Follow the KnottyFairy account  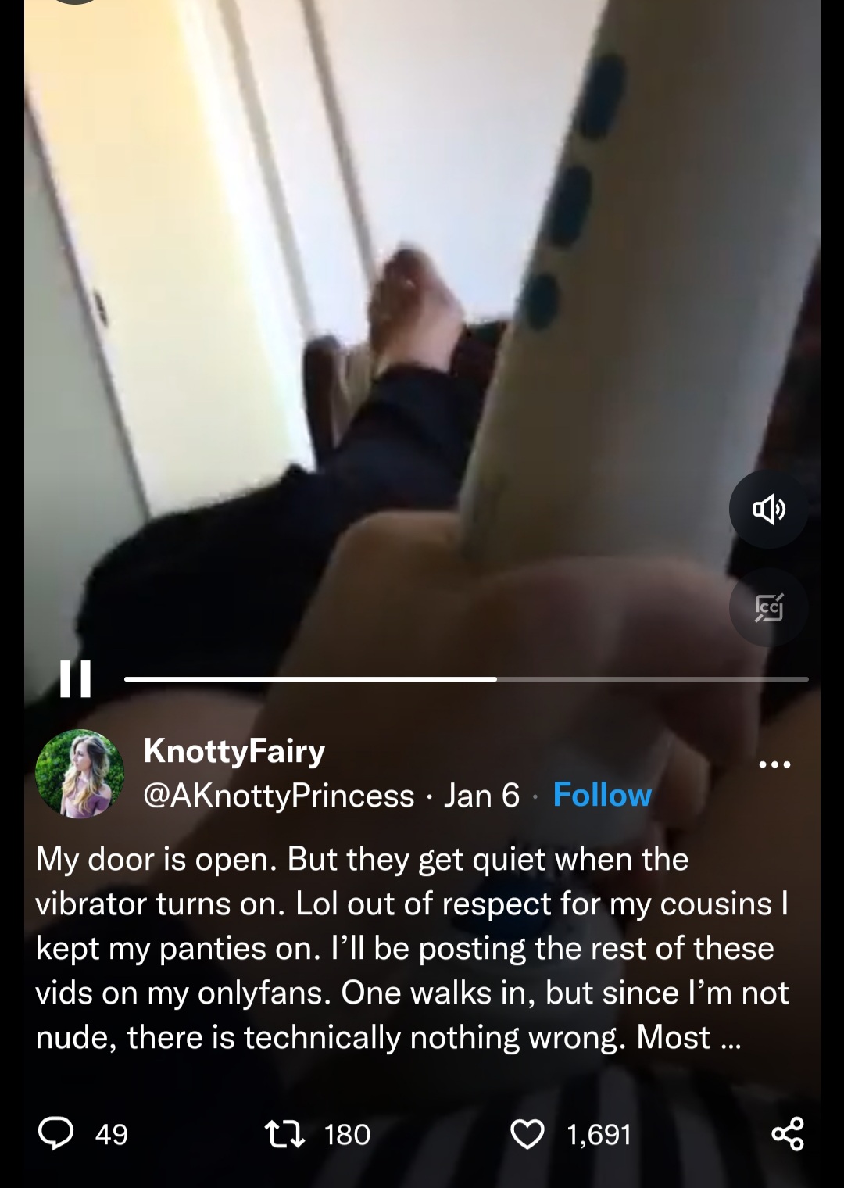[x=602, y=795]
